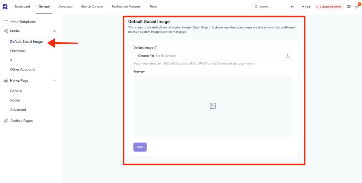
Task: Click the app logo in top-left corner
Action: coord(5,7)
